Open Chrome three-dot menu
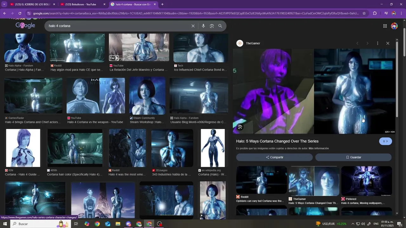This screenshot has height=228, width=406. (402, 13)
